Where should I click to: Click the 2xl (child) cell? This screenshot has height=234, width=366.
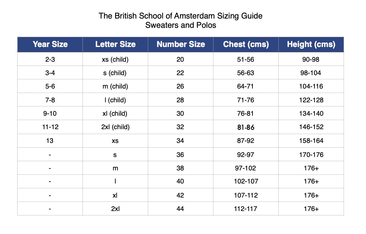pyautogui.click(x=115, y=127)
